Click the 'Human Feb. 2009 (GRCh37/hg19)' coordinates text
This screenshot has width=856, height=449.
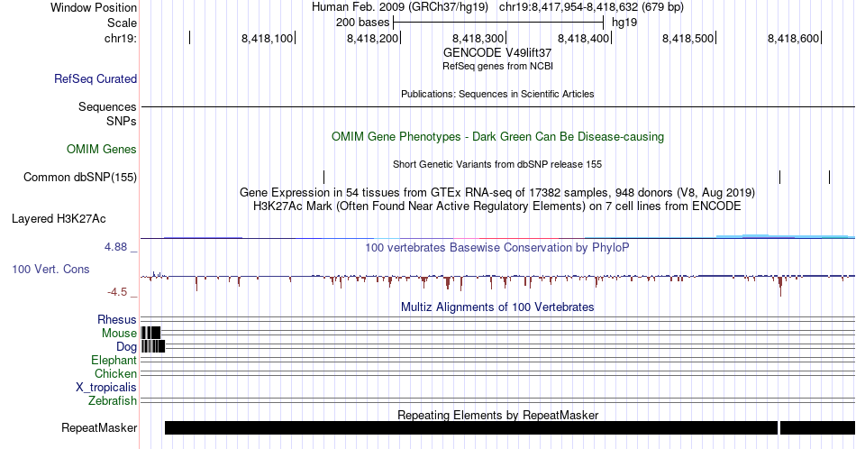tap(399, 7)
